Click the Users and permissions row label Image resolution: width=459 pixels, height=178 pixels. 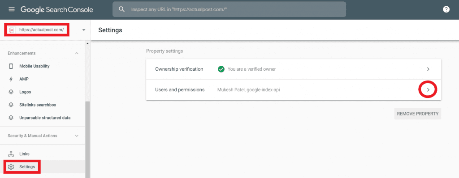(180, 90)
